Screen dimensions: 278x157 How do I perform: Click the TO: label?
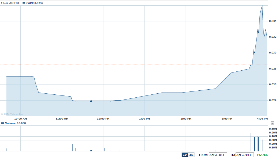coord(233,155)
